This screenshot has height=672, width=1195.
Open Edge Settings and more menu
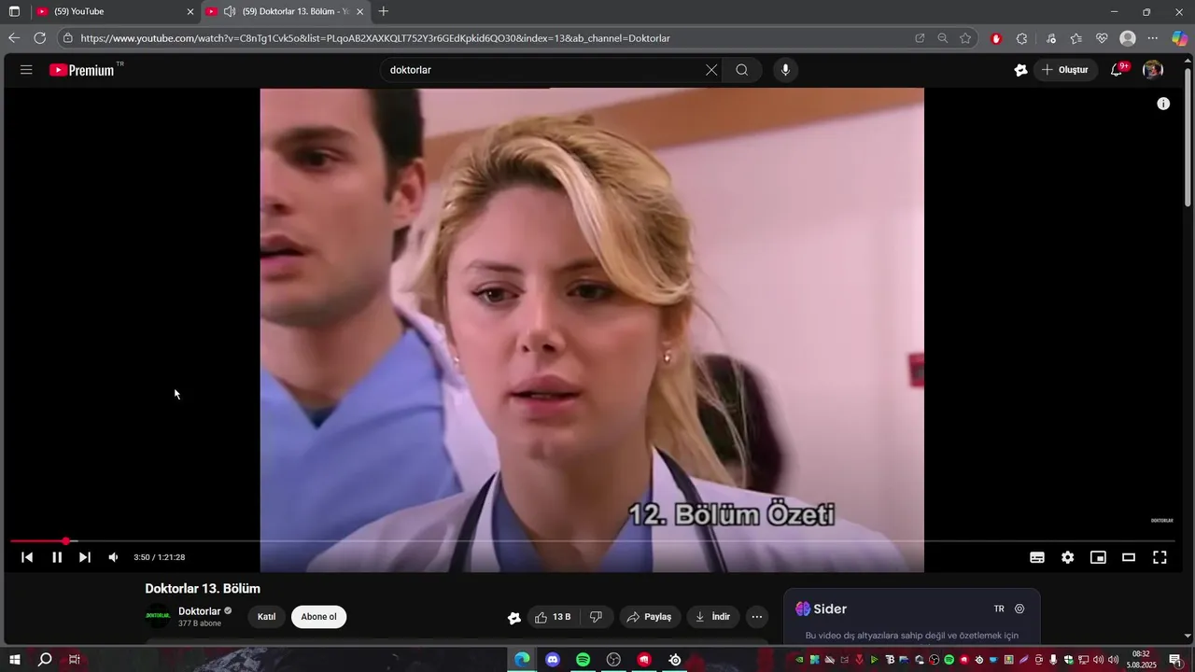point(1153,38)
